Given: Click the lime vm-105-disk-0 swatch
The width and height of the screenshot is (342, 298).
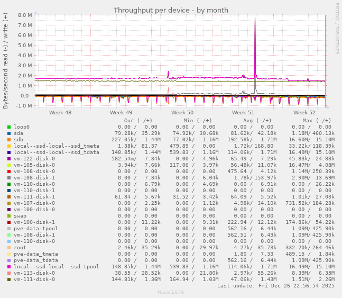Looking at the screenshot, I should click(9, 165).
